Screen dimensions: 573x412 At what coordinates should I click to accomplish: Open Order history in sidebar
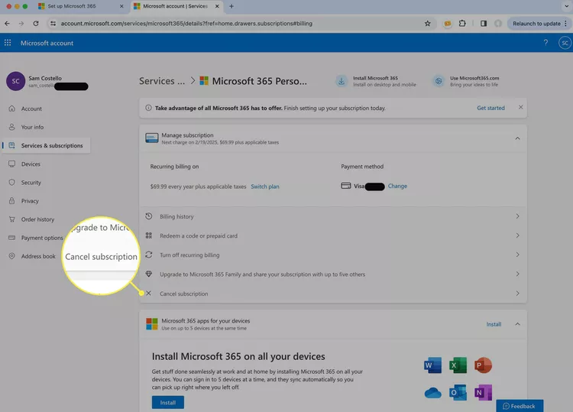coord(37,219)
